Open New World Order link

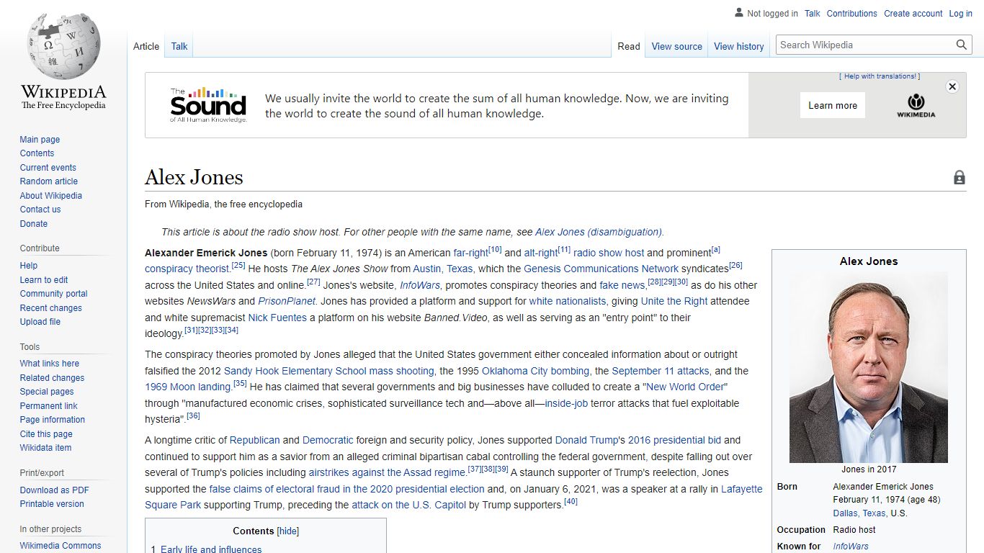click(x=686, y=387)
